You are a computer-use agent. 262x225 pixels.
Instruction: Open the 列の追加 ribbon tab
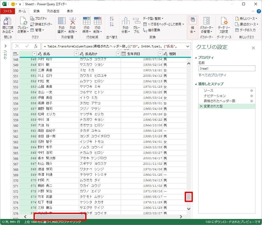point(53,11)
